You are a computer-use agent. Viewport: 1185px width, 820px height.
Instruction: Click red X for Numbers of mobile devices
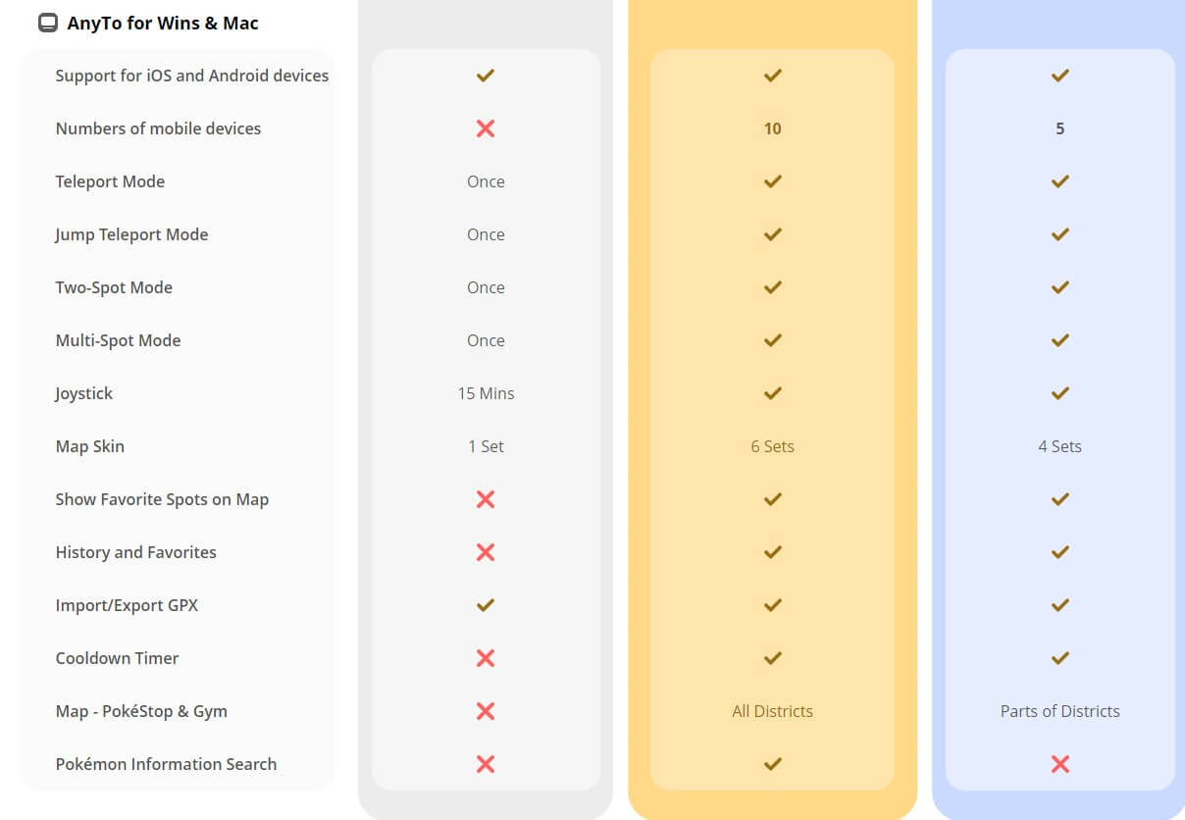point(485,128)
